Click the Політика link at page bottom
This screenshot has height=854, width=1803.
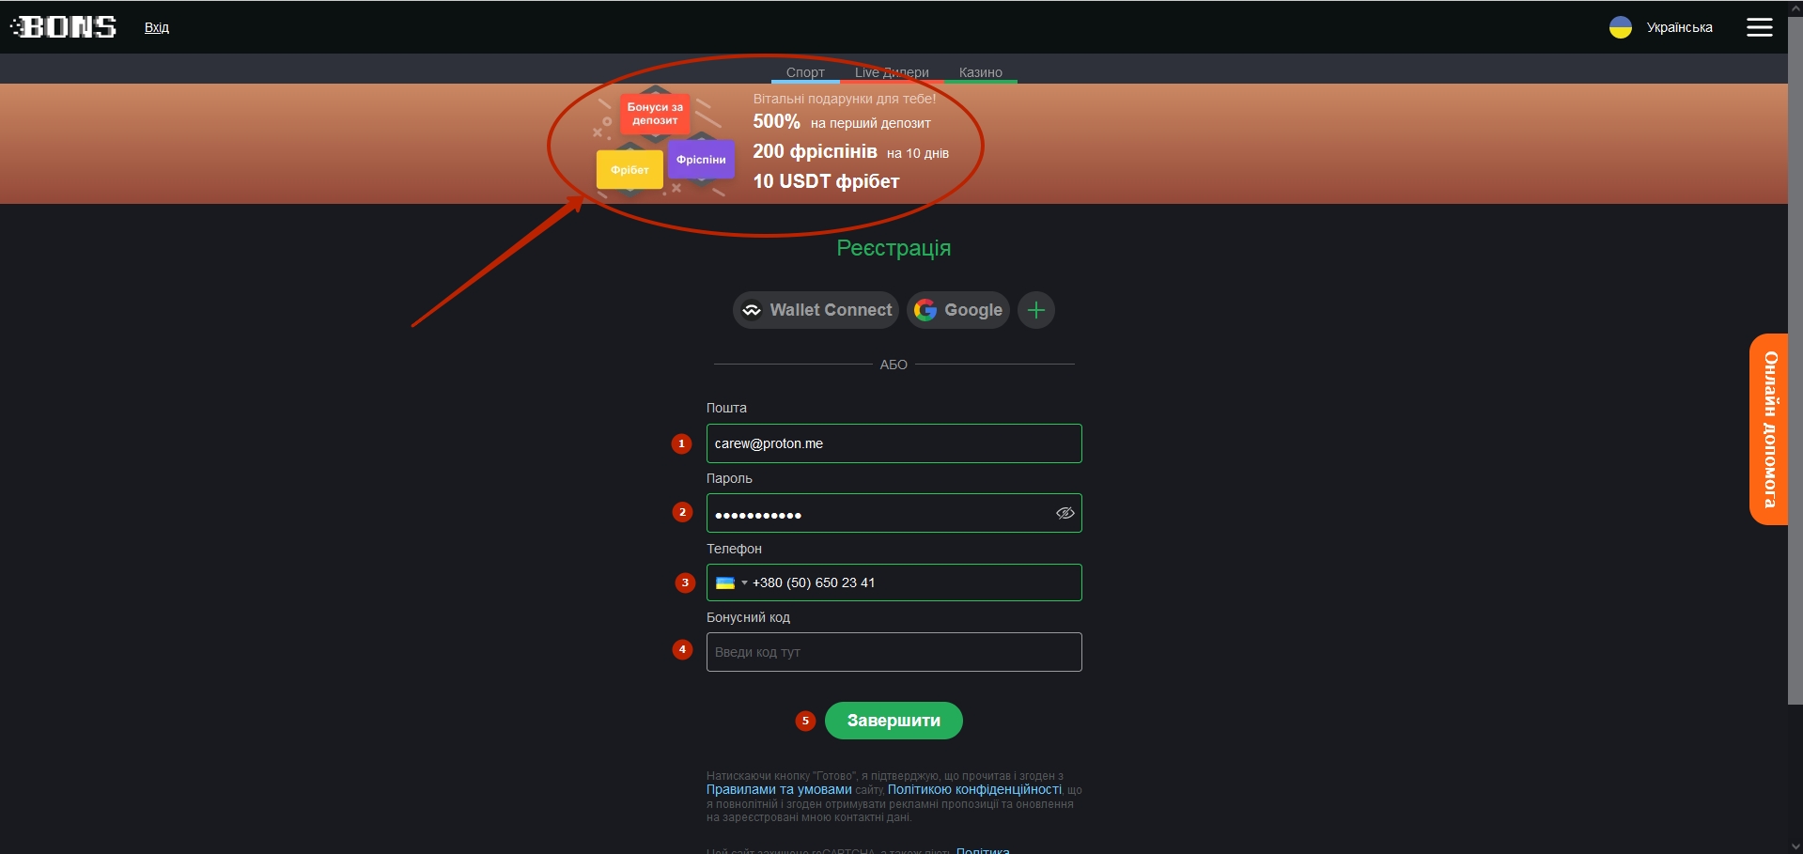983,849
